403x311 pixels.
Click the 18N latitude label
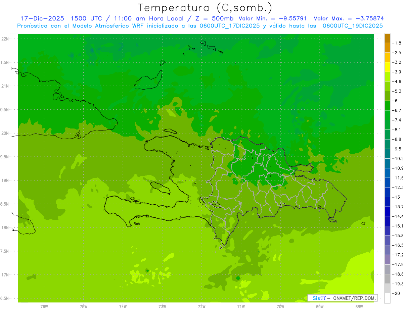(5, 227)
